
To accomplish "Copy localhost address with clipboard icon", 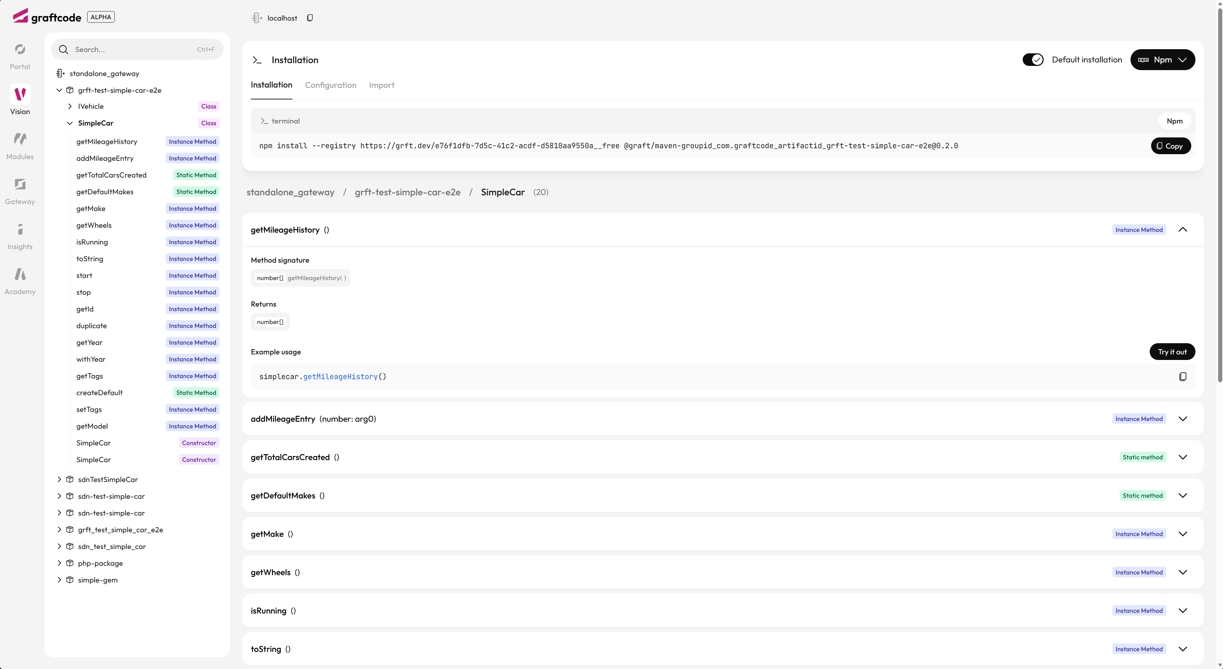I will (x=310, y=18).
